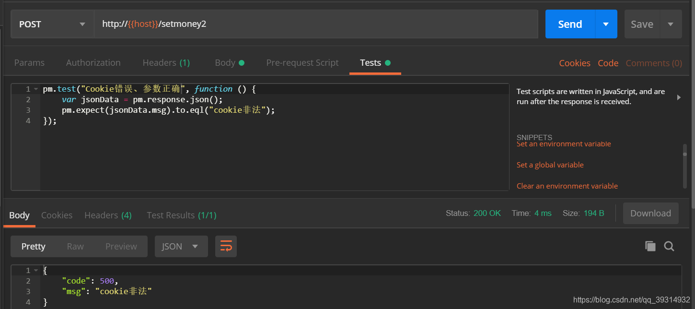Toggle line wrap icon in response toolbar
Image resolution: width=695 pixels, height=309 pixels.
pos(226,246)
